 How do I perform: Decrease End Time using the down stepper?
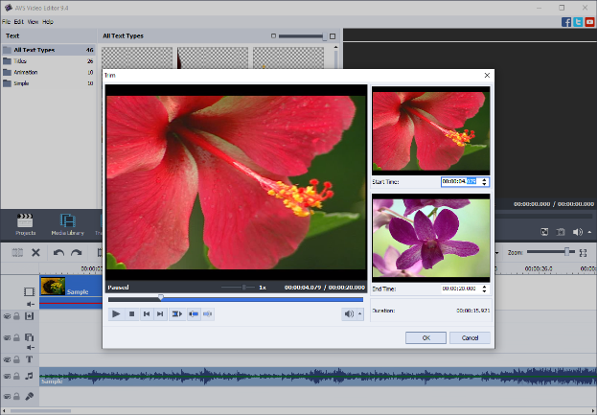click(x=485, y=290)
